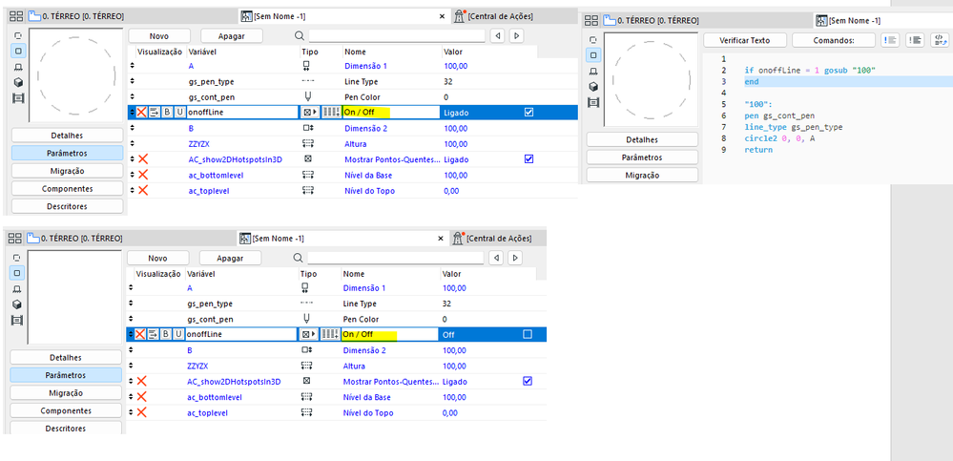Click the first exclamation comment icon beside Comandos

(890, 40)
